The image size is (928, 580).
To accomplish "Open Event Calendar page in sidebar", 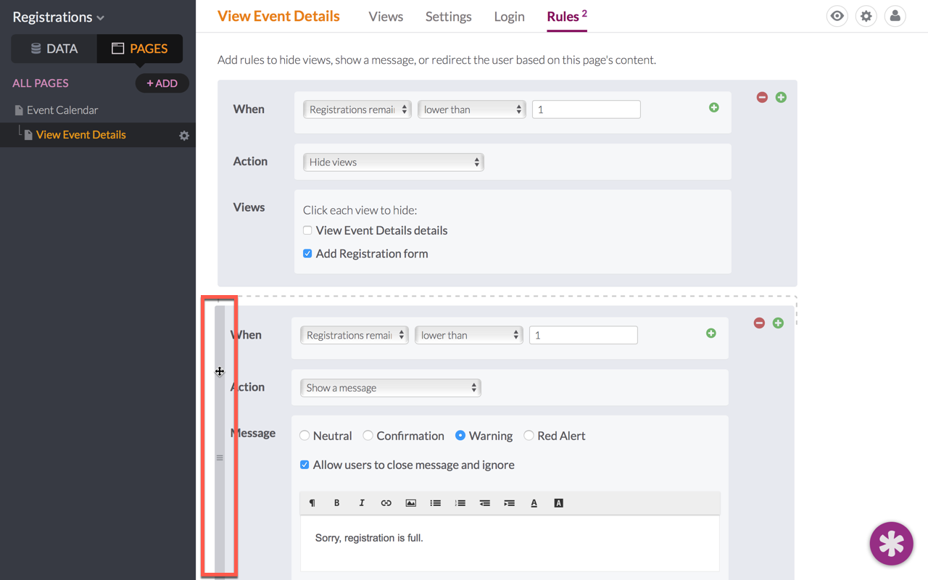I will tap(62, 110).
